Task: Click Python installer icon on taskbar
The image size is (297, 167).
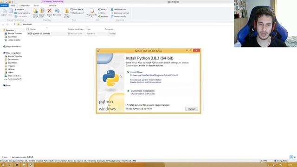Action: (31, 165)
